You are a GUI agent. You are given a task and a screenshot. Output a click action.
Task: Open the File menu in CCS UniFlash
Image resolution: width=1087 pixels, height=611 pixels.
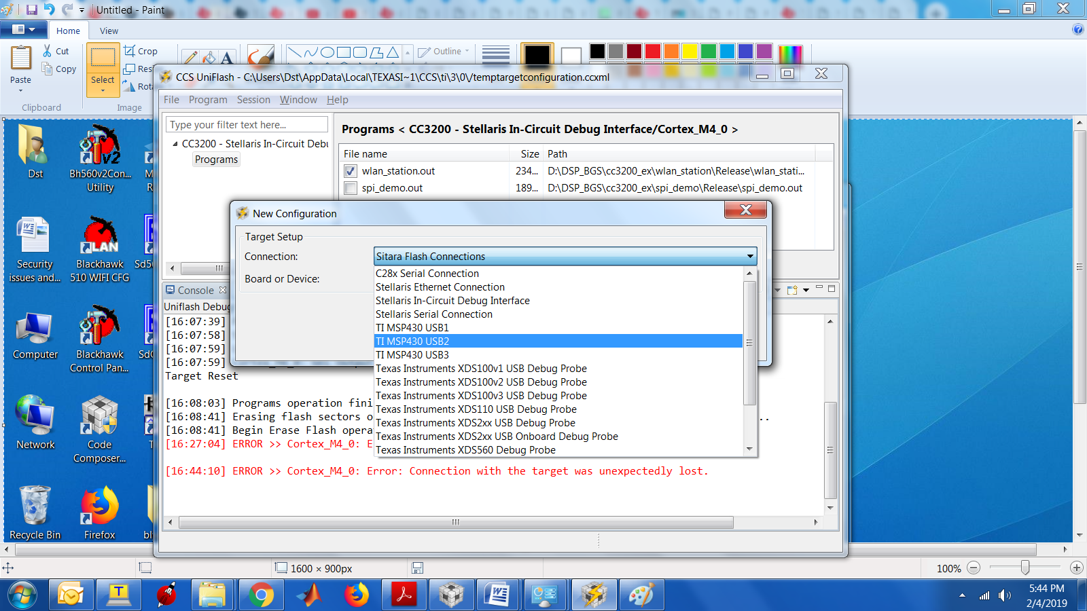(171, 100)
